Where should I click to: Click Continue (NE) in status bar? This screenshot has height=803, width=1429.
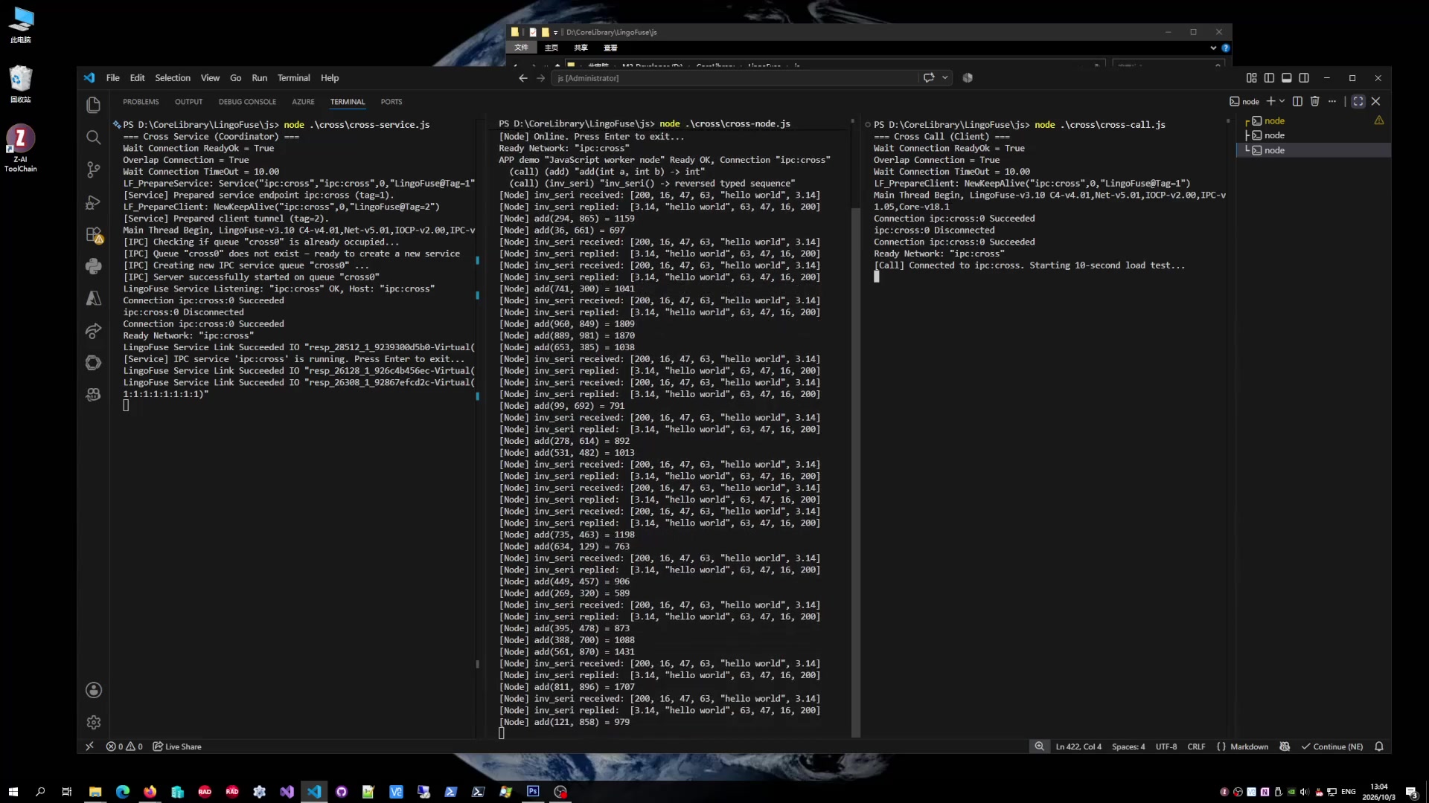click(1332, 746)
